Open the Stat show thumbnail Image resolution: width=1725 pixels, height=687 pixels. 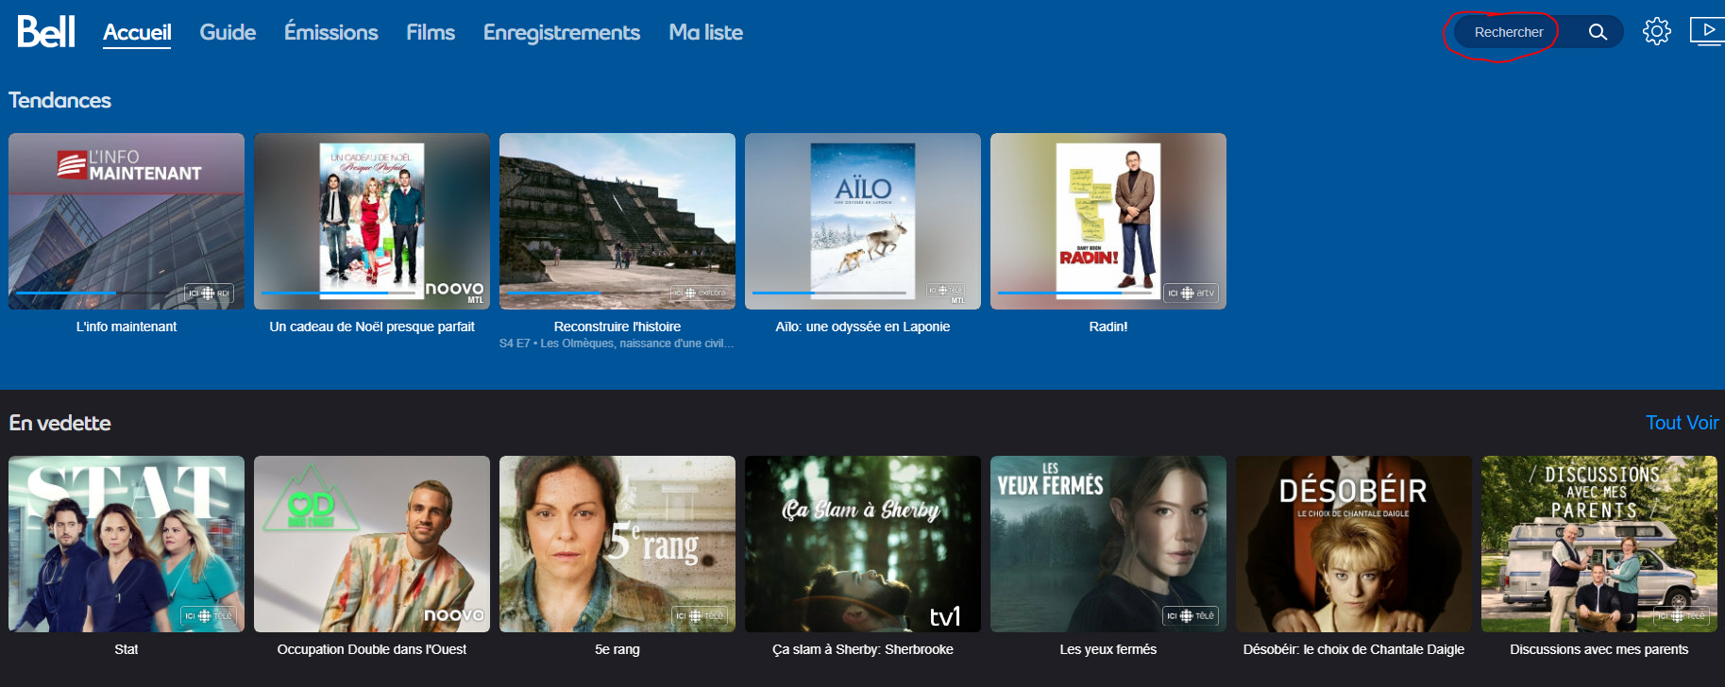pyautogui.click(x=127, y=544)
